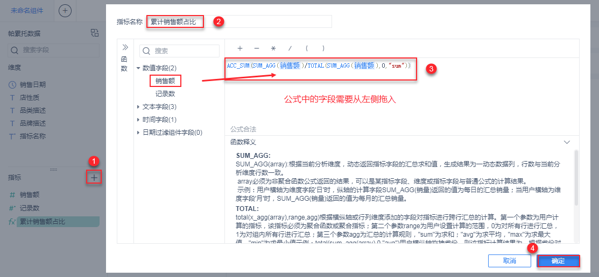Viewport: 599px width, 277px height.
Task: Expand the 时间字段(1) tree group
Action: click(x=138, y=120)
